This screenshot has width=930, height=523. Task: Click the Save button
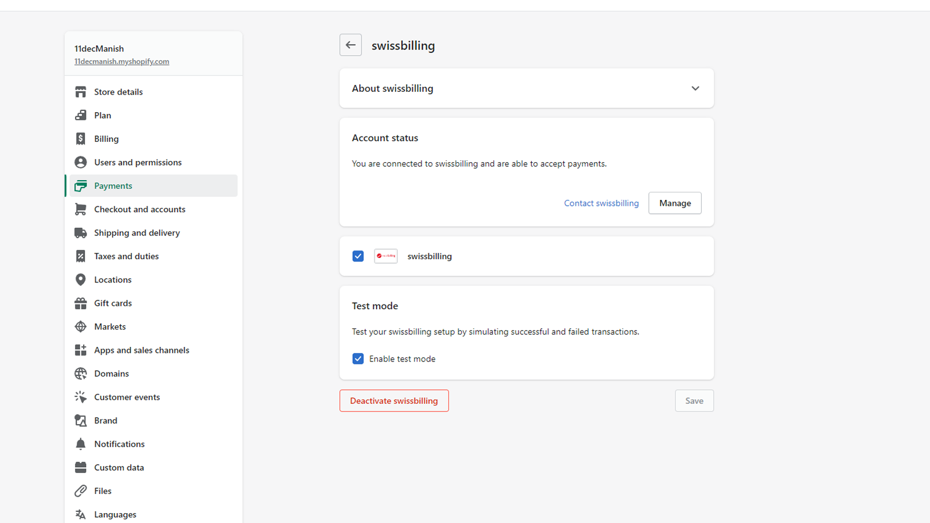(x=694, y=401)
